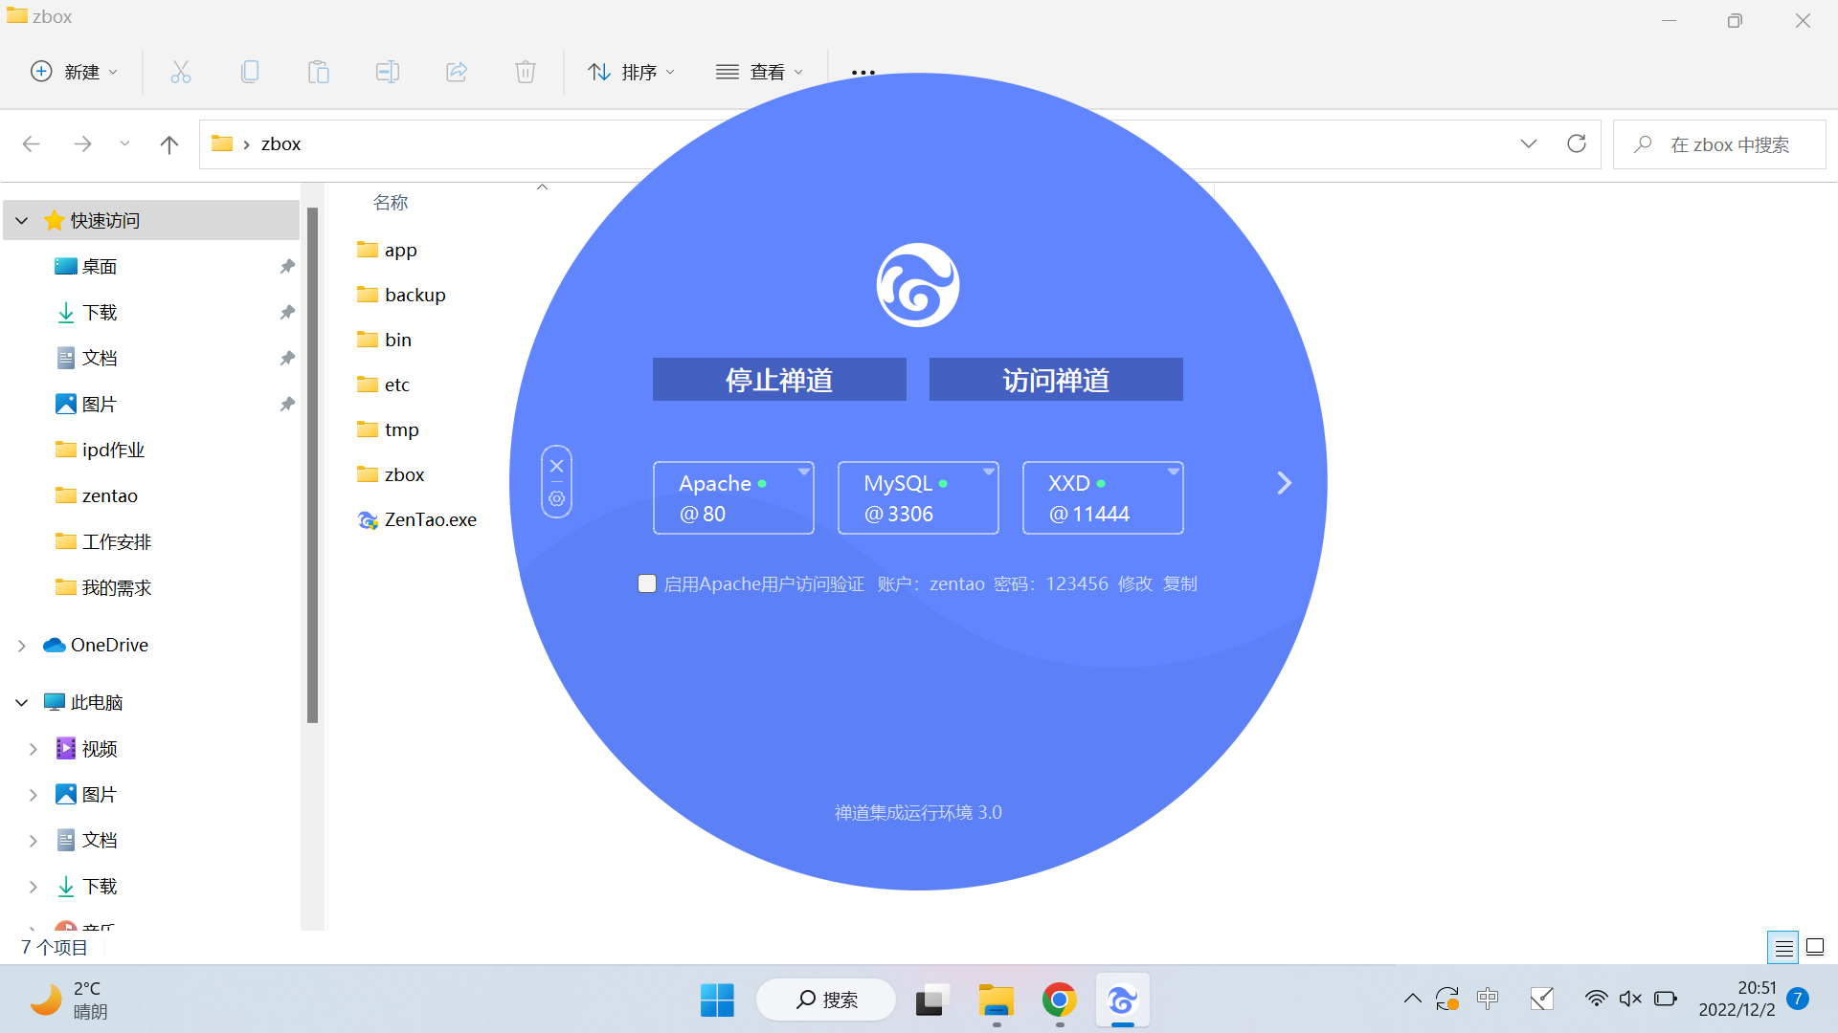The image size is (1838, 1033).
Task: Go to next page with right arrow
Action: tap(1284, 483)
